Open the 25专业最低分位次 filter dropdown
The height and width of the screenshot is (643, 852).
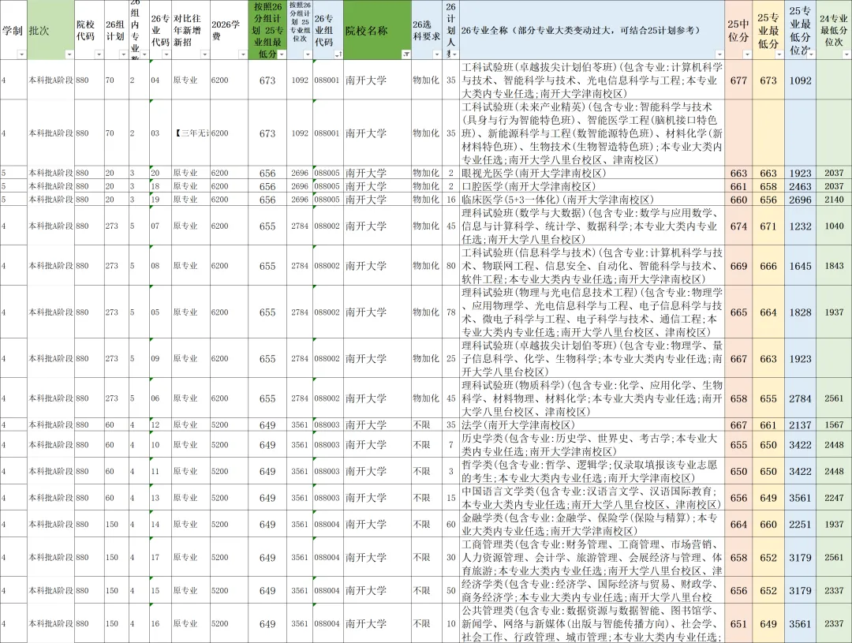pos(810,54)
